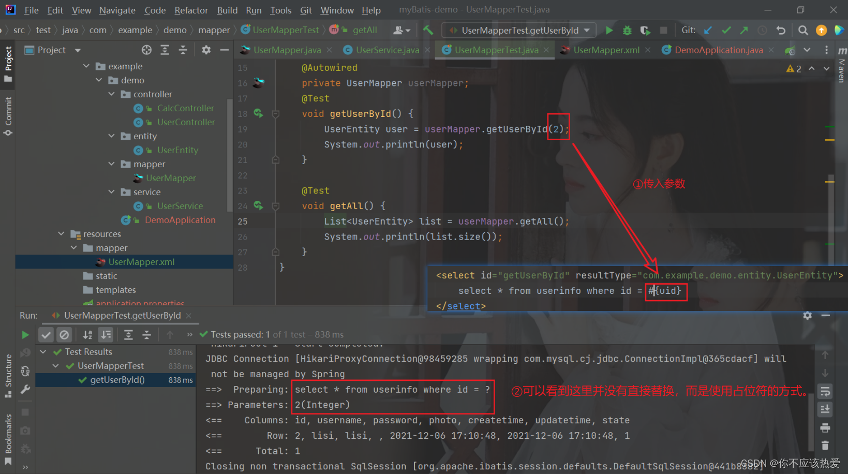Rerun tests with green play in Run panel
This screenshot has height=474, width=848.
point(24,334)
